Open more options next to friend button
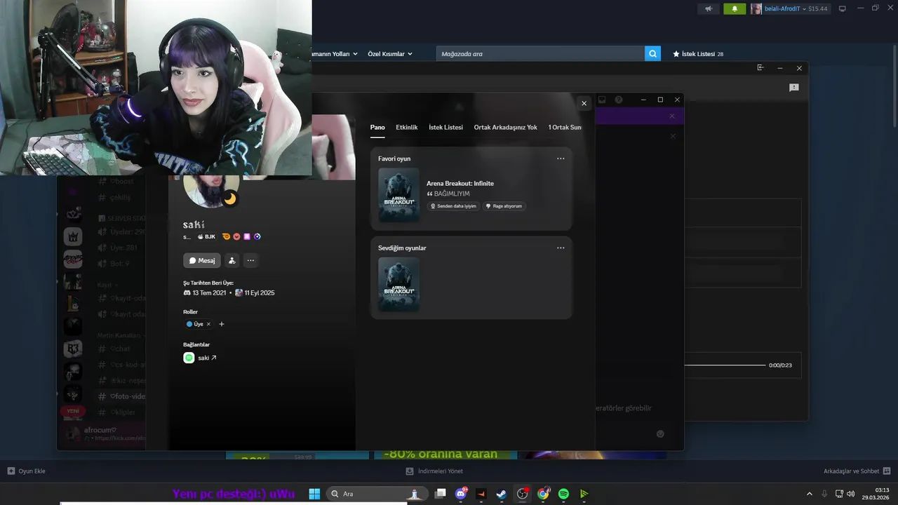This screenshot has width=898, height=505. click(250, 260)
